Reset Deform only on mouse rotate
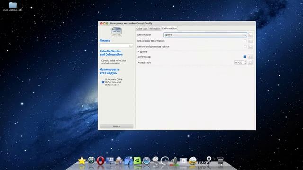This screenshot has width=303, height=170. pos(250,47)
